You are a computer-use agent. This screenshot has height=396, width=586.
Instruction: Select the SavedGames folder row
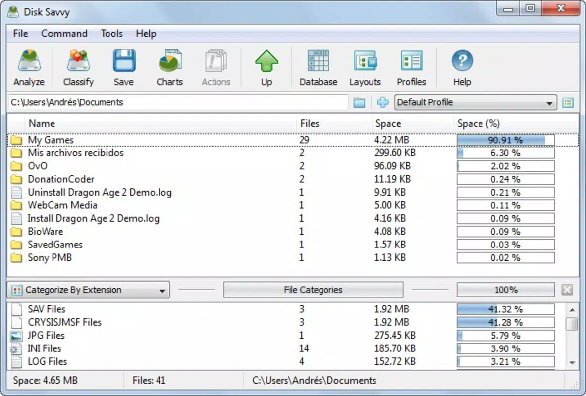(x=293, y=245)
